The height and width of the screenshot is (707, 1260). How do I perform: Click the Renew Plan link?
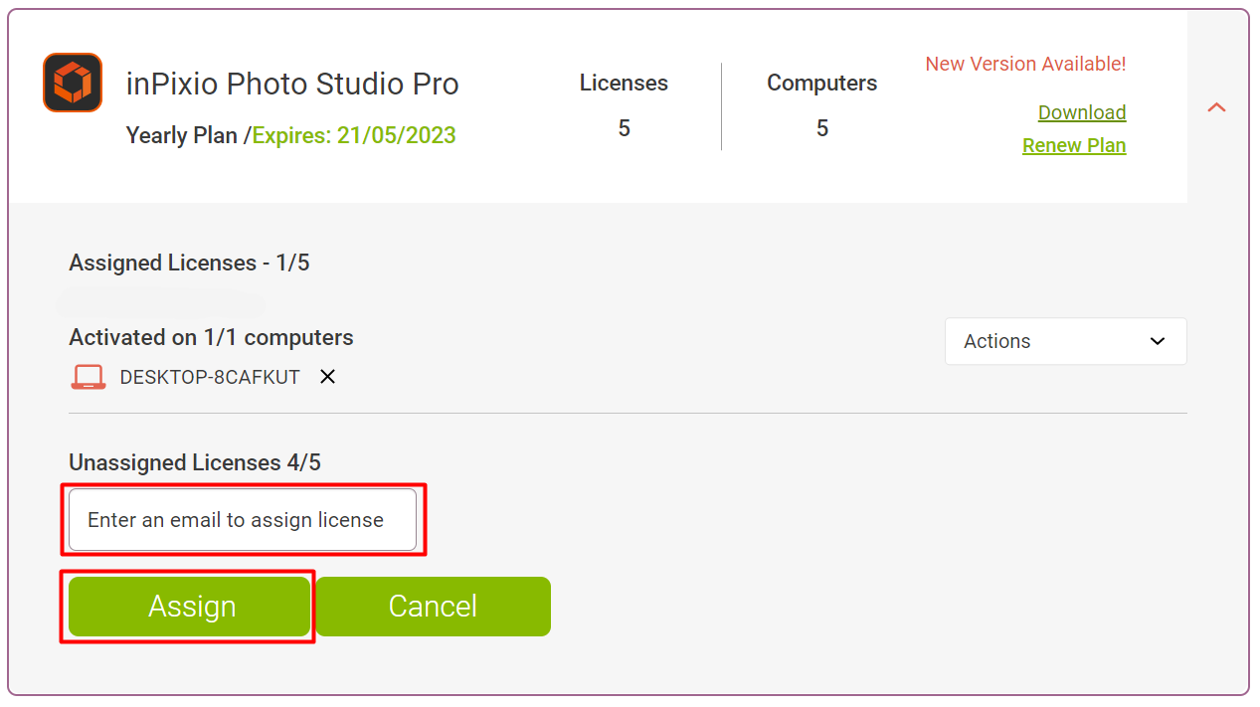1074,145
